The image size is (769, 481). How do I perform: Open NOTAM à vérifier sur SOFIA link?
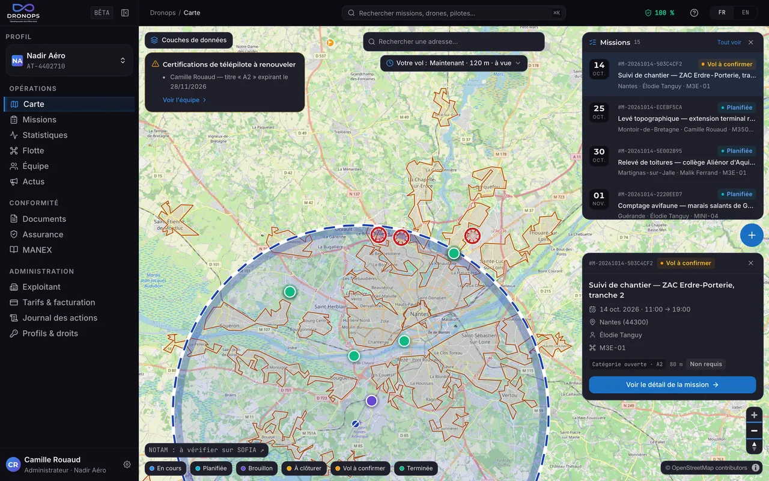(x=207, y=450)
